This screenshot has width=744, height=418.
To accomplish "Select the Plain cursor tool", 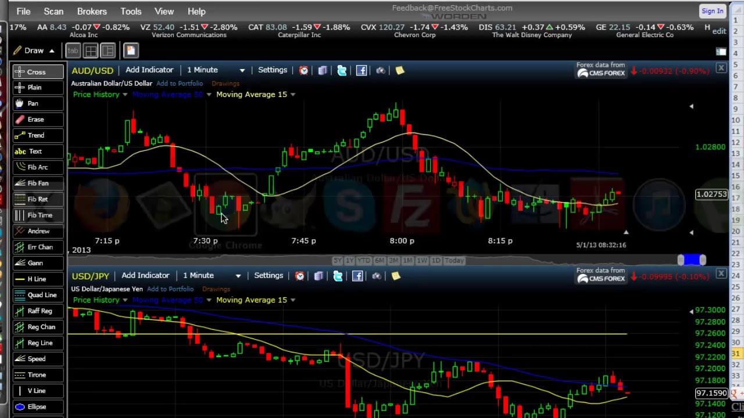I will (38, 88).
